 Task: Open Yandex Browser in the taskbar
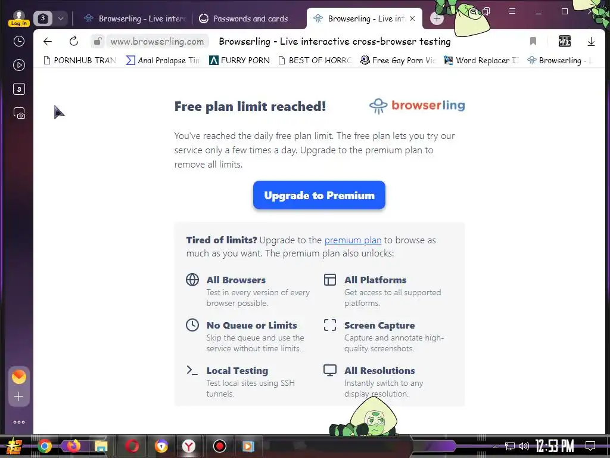tap(189, 446)
